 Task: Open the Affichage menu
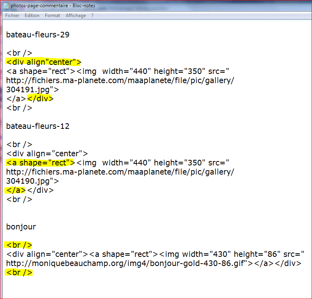[76, 16]
